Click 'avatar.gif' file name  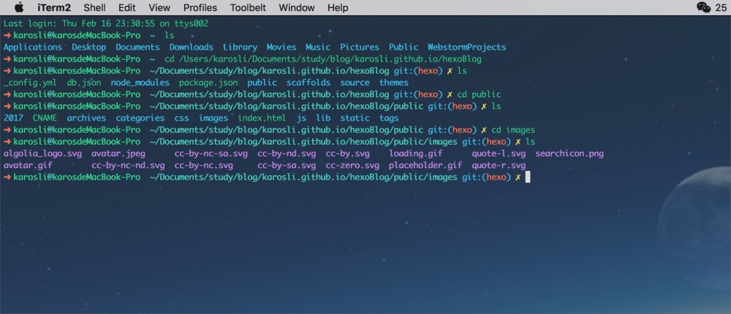(x=28, y=165)
